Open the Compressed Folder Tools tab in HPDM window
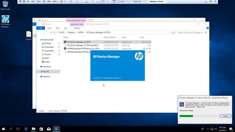This screenshot has width=235, height=132. click(x=76, y=20)
